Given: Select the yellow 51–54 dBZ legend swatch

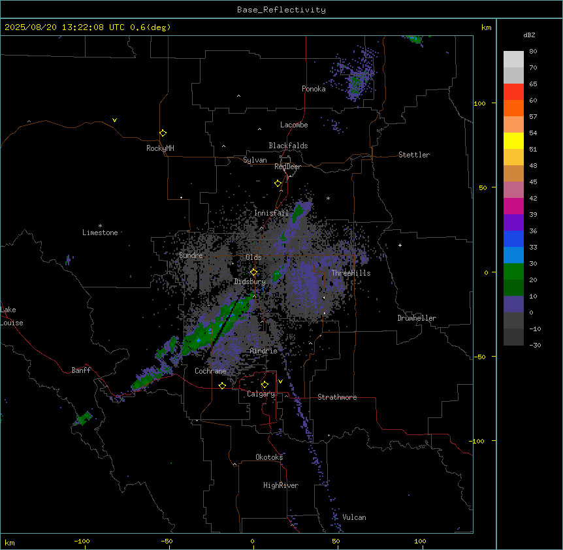Looking at the screenshot, I should (x=513, y=140).
